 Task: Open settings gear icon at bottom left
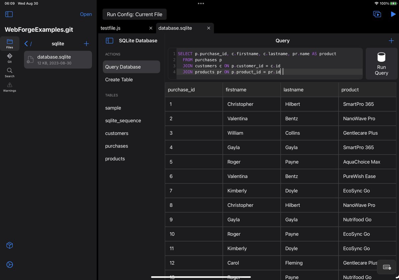tap(10, 264)
